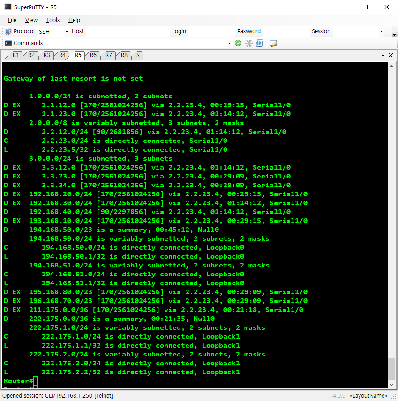Image resolution: width=398 pixels, height=401 pixels.
Task: Switch to the R3 tab
Action: pyautogui.click(x=46, y=55)
